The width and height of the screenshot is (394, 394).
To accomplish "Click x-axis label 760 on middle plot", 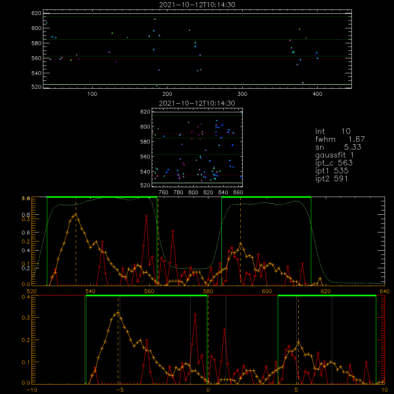I will coord(164,193).
